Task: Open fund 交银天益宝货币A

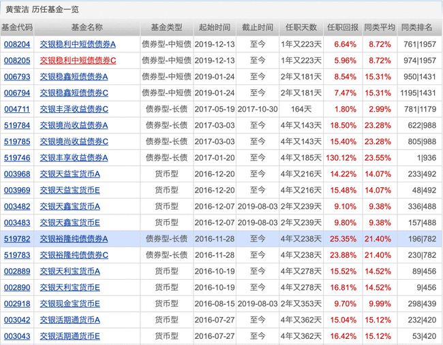Action: pos(70,174)
